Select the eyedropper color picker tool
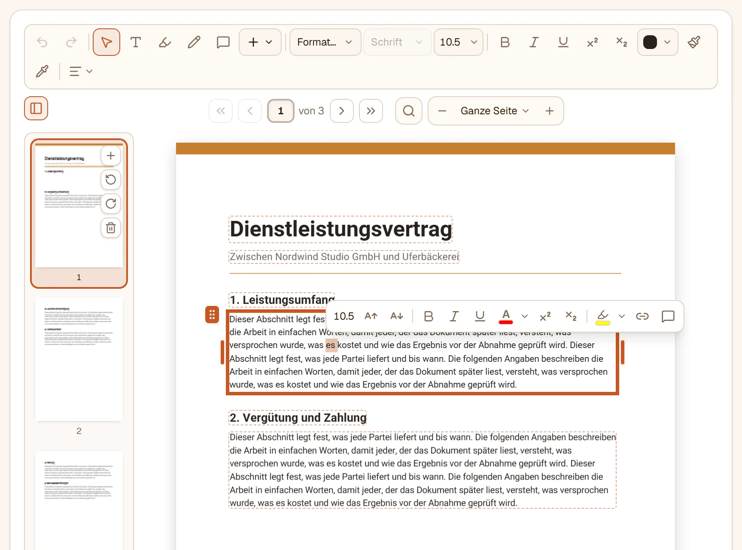This screenshot has height=550, width=742. click(42, 71)
